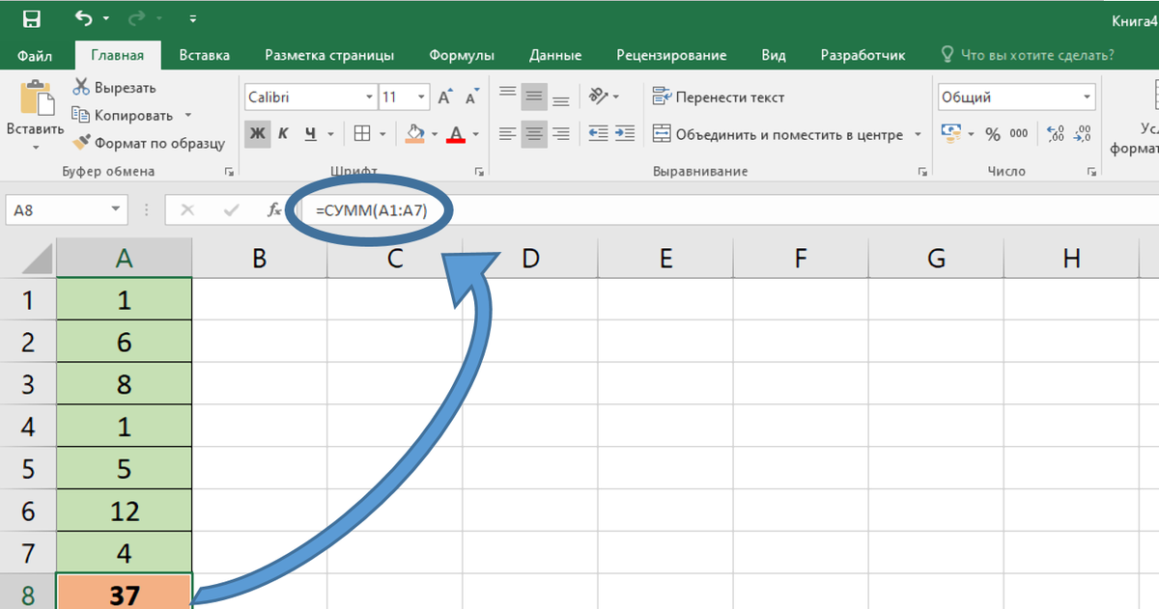Expand the borders dropdown arrow
The height and width of the screenshot is (609, 1159).
pos(383,134)
